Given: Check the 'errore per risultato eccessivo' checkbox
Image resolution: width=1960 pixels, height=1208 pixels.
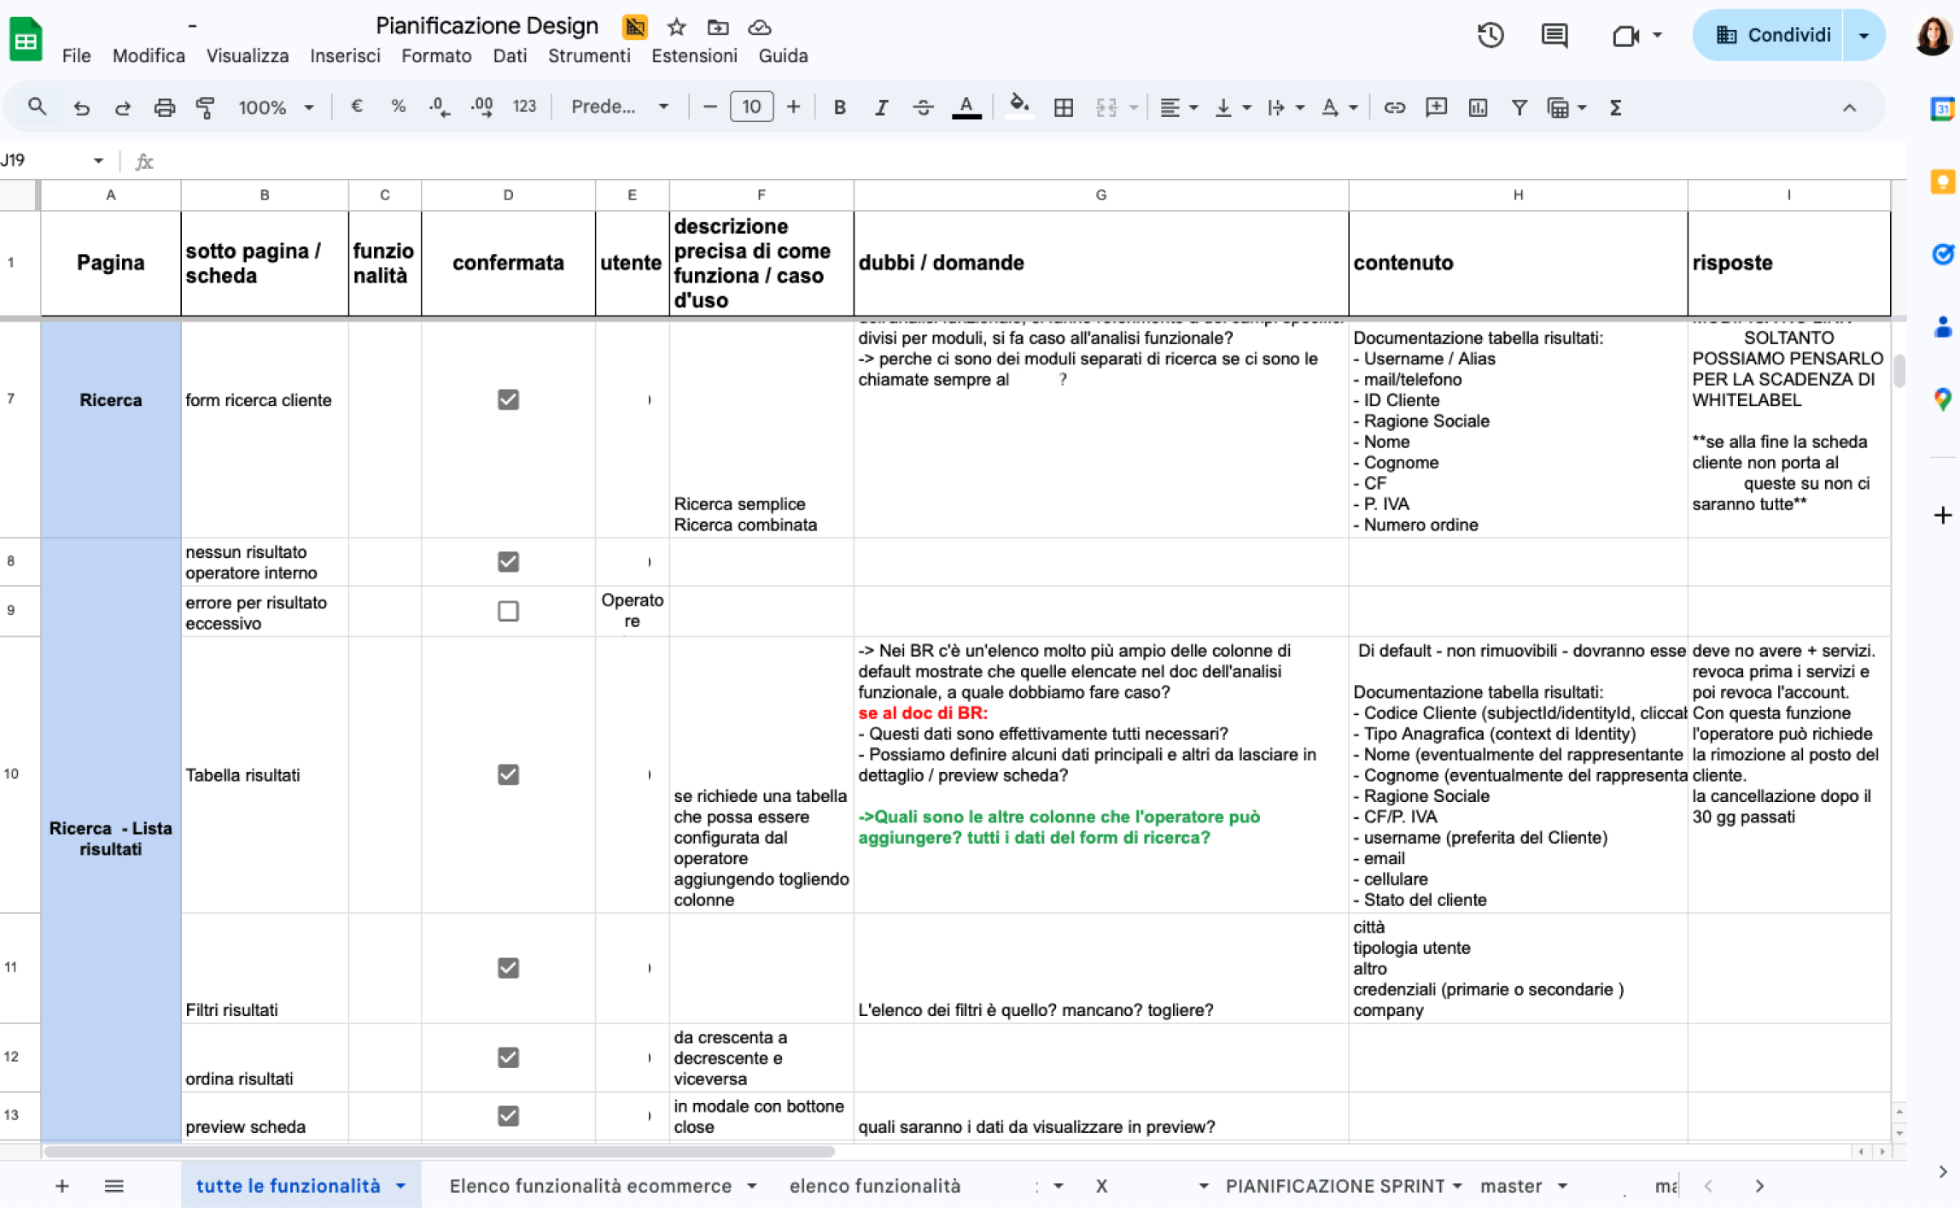Looking at the screenshot, I should tap(508, 611).
